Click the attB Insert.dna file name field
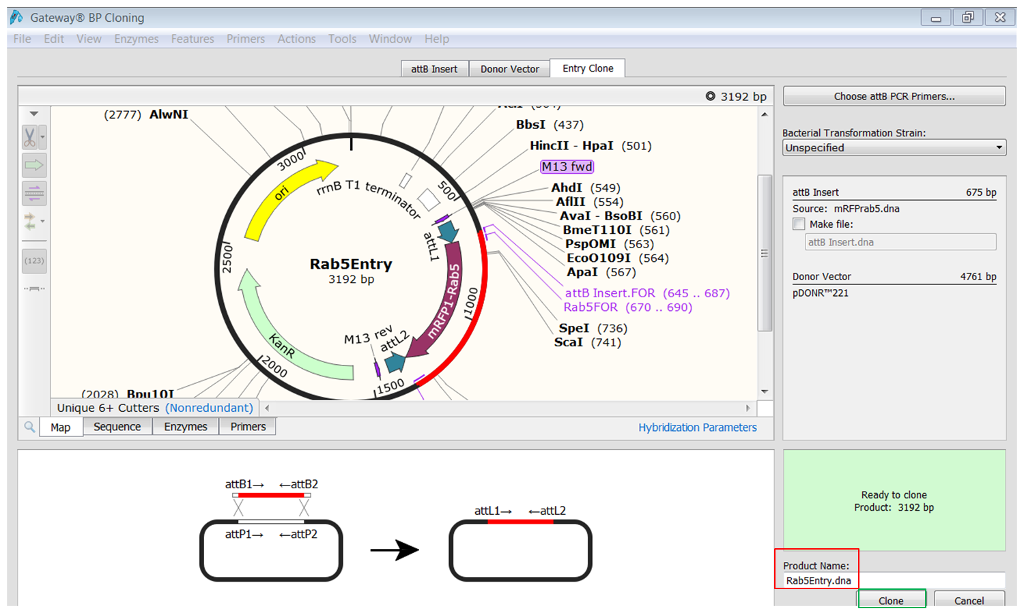 [x=900, y=242]
